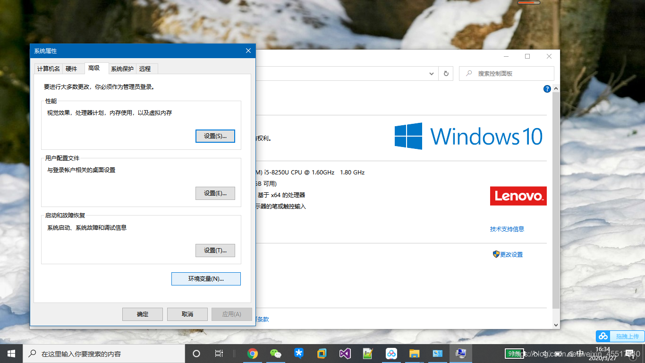Open the 系统保护 tab

tap(122, 69)
